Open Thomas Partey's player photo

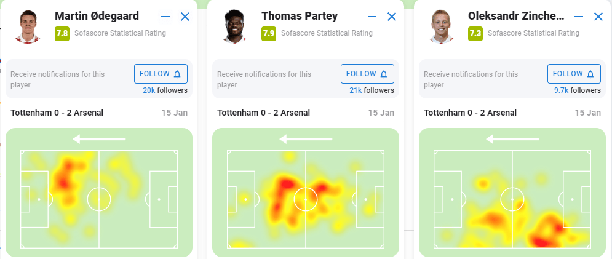point(233,26)
